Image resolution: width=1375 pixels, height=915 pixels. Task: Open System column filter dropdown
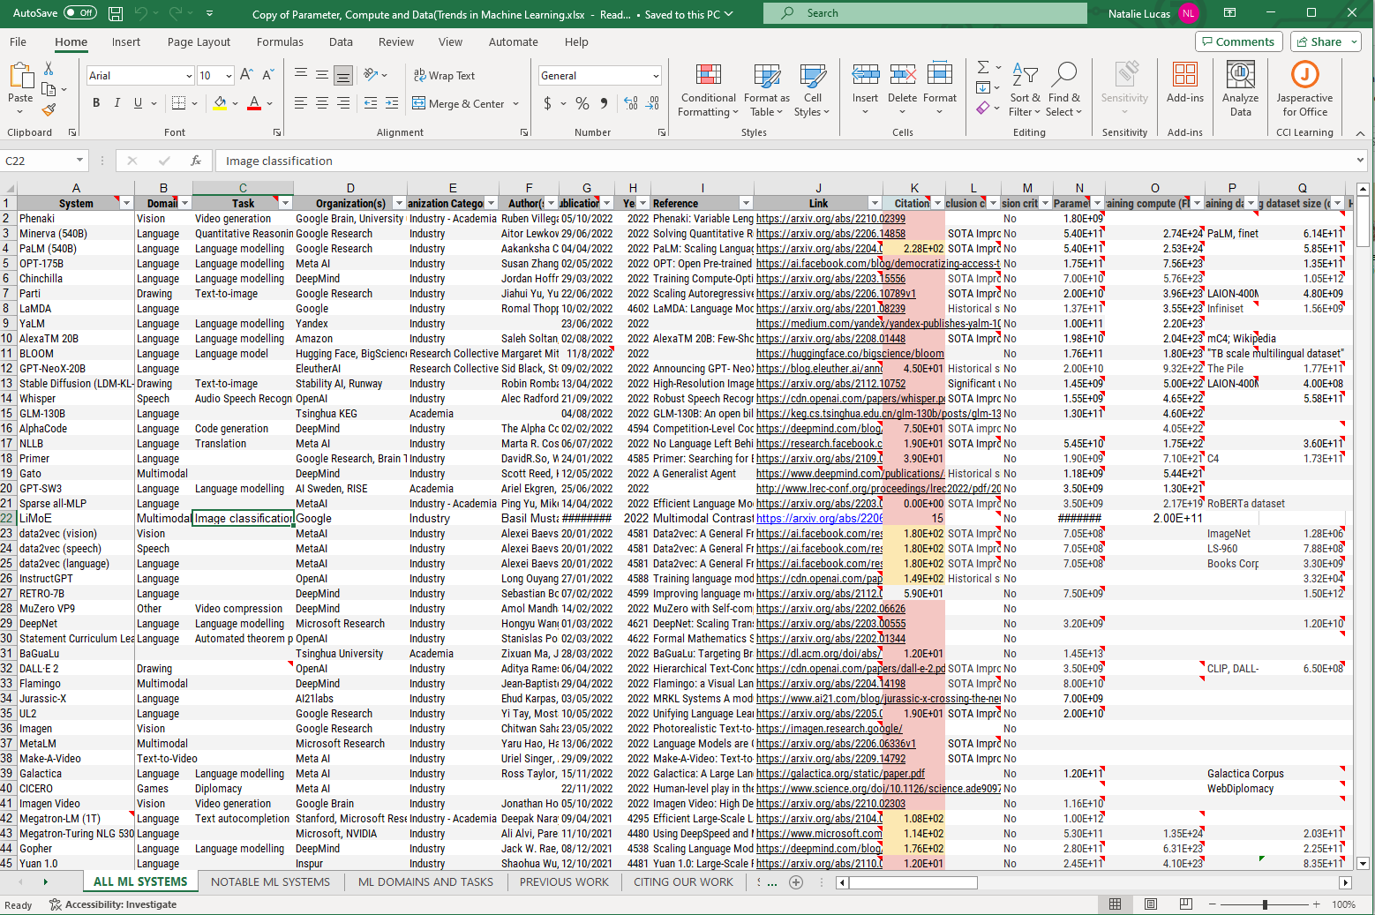(x=127, y=203)
